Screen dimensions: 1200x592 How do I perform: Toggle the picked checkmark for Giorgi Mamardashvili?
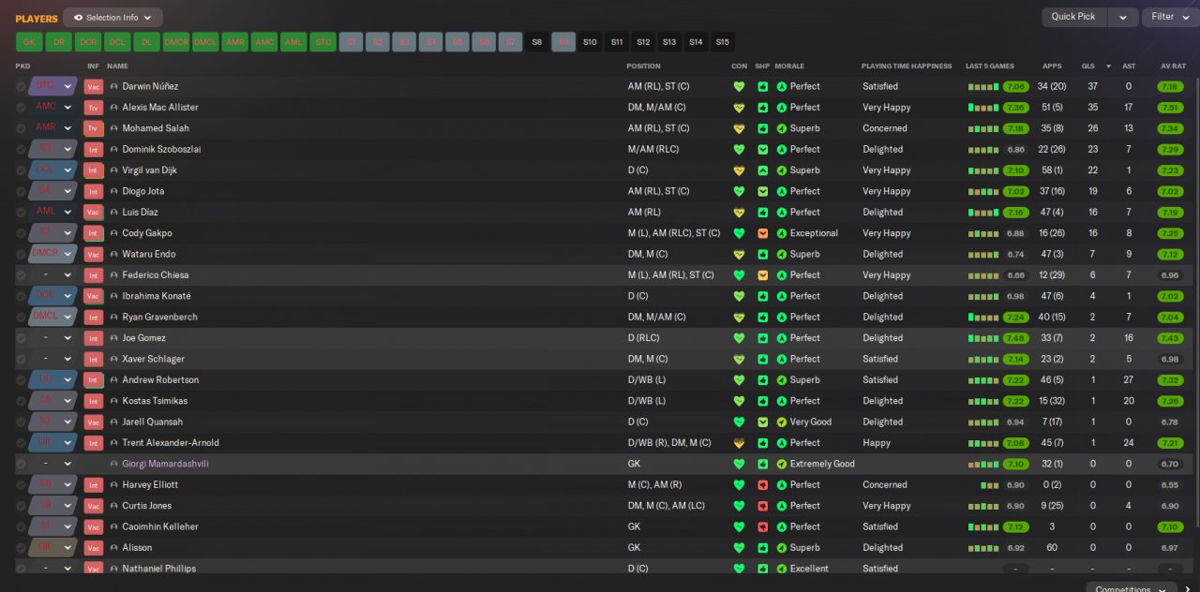[21, 464]
